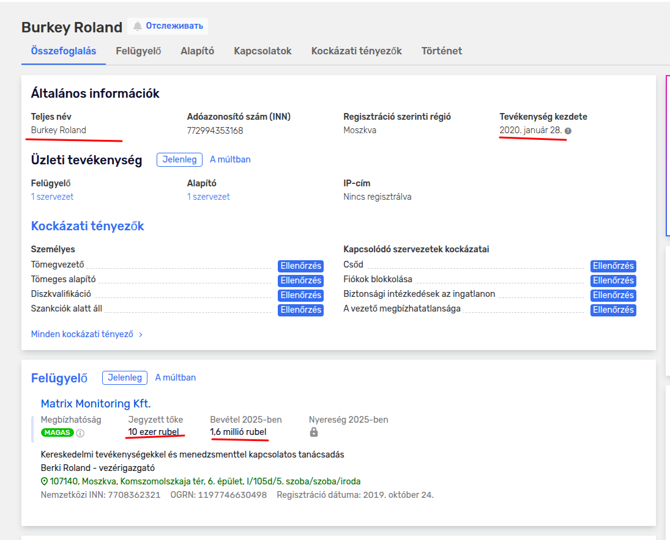The height and width of the screenshot is (540, 670).
Task: Click Regisztráció dátuma: 2019. október 24.
Action: pos(355,495)
